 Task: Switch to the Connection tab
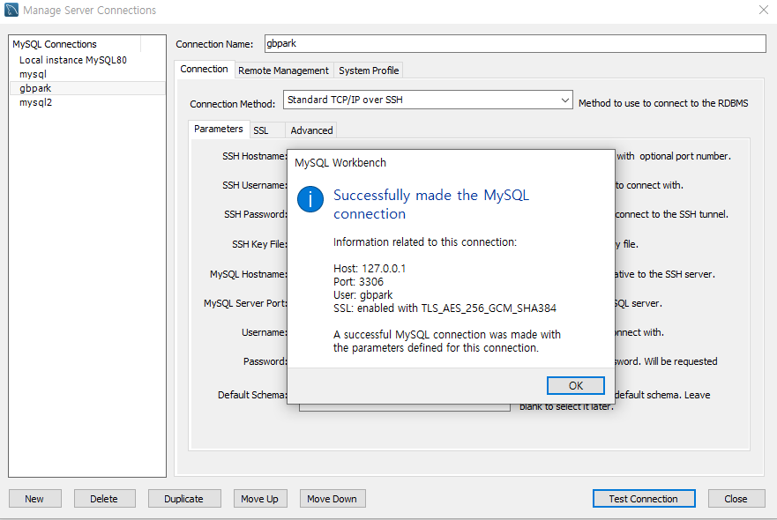coord(204,69)
